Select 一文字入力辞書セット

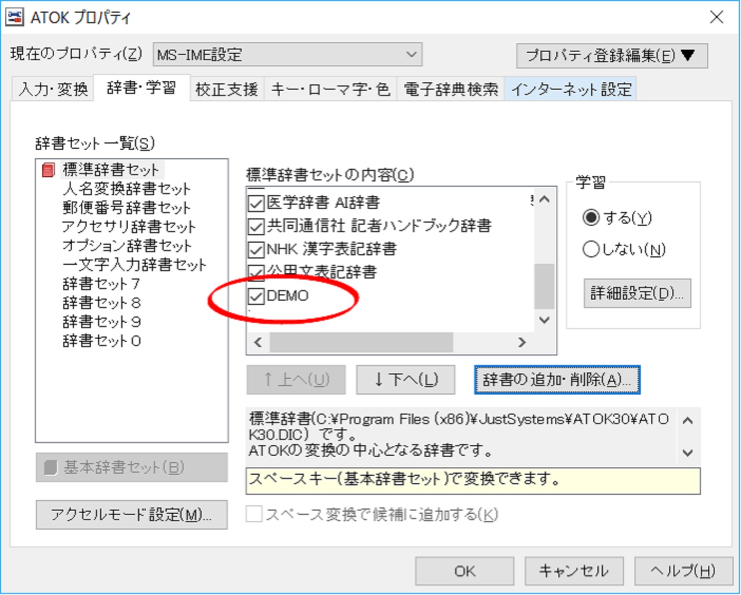point(135,265)
